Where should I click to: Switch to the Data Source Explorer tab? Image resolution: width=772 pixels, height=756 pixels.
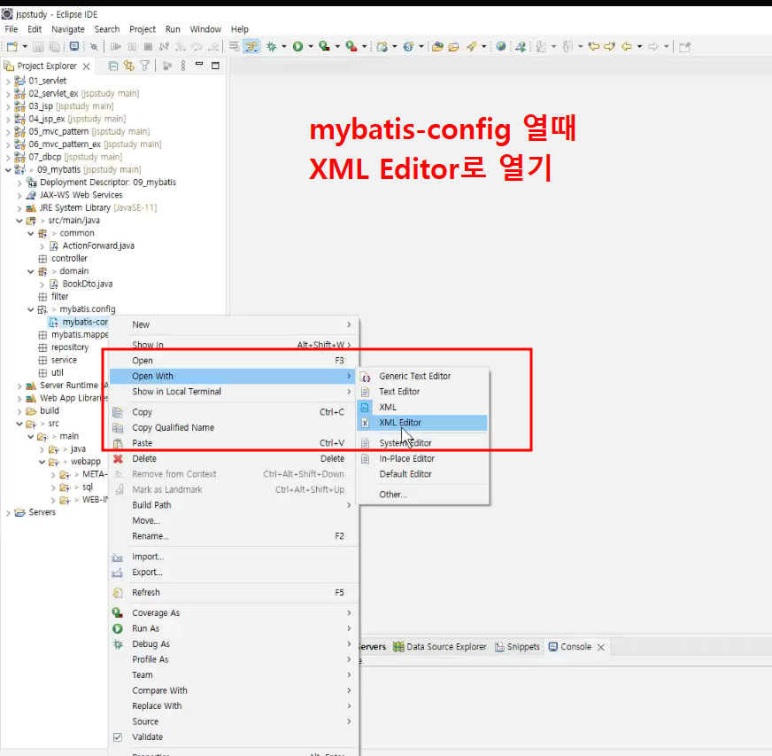tap(441, 647)
